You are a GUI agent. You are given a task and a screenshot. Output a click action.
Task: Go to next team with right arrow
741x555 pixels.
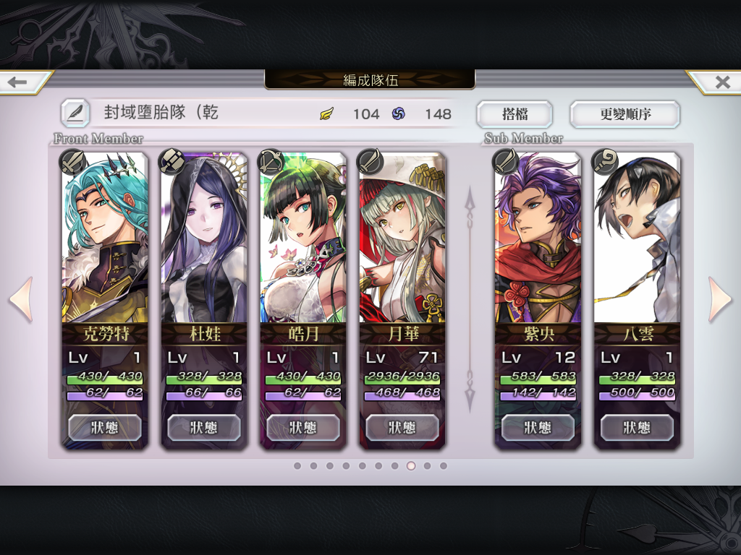[719, 300]
